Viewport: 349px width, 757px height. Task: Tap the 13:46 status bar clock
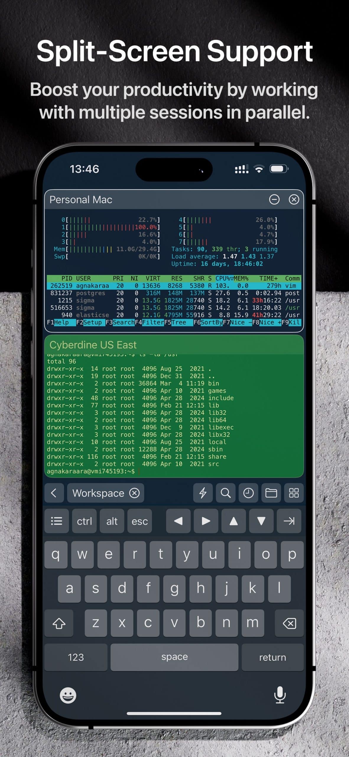pos(84,169)
